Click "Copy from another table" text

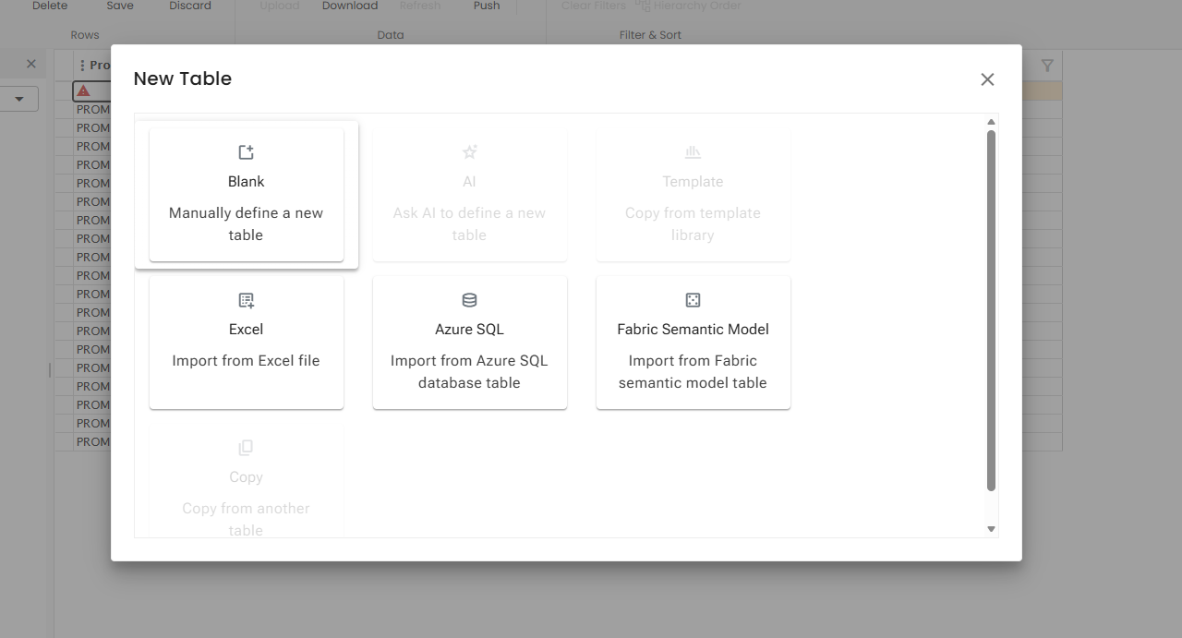(x=246, y=519)
